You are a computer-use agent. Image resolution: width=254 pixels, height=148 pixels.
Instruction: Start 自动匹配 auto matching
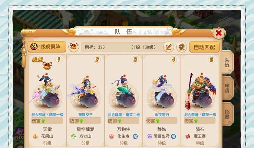[204, 47]
